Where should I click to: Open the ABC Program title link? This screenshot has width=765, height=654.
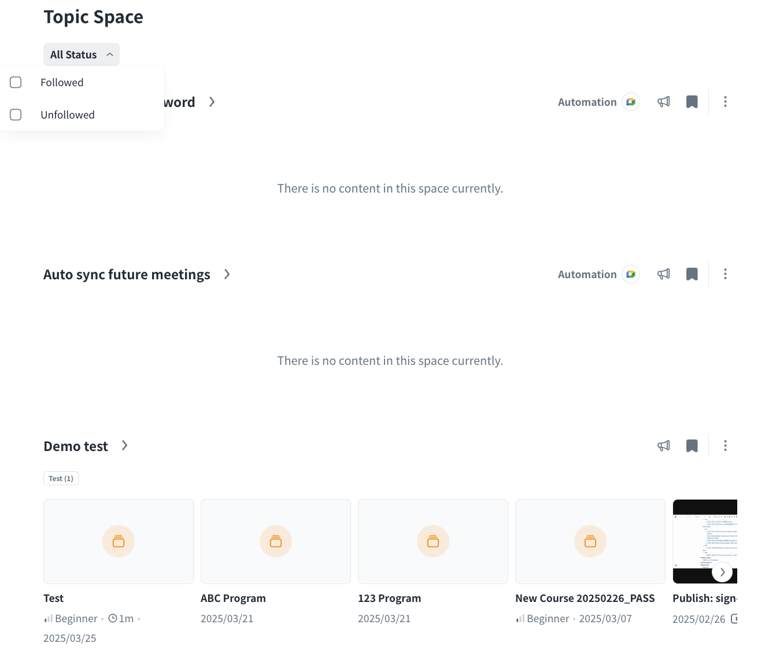(233, 598)
